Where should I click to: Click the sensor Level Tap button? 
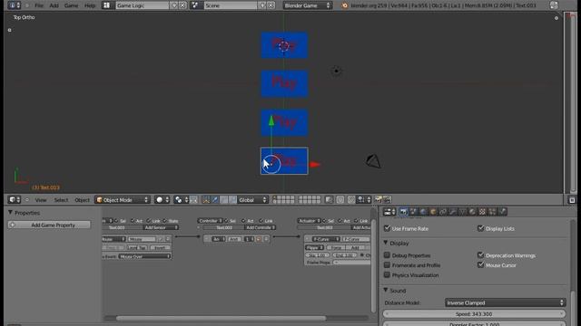coord(137,247)
